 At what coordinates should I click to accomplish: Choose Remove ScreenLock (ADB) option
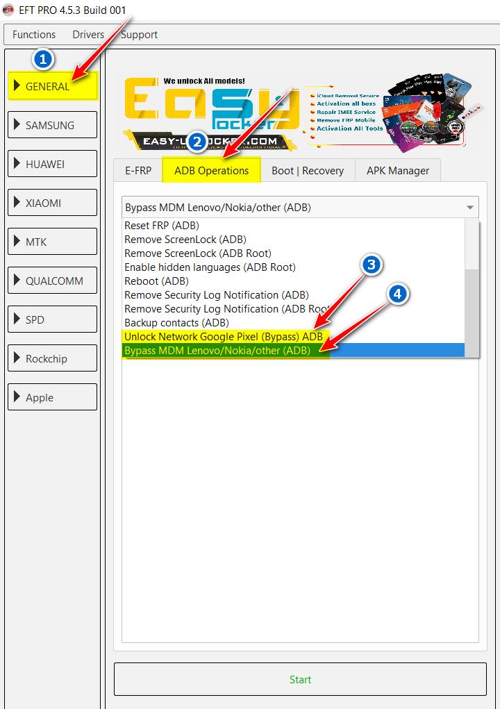[293, 239]
